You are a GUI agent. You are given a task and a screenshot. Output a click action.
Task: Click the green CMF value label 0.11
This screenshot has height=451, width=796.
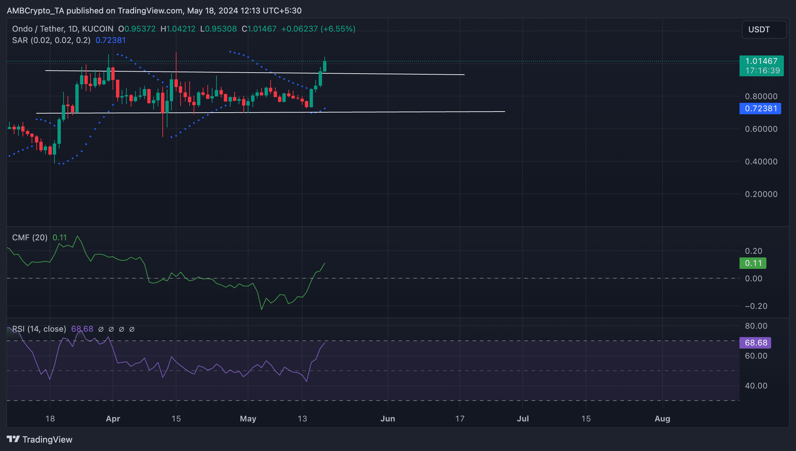pyautogui.click(x=753, y=263)
